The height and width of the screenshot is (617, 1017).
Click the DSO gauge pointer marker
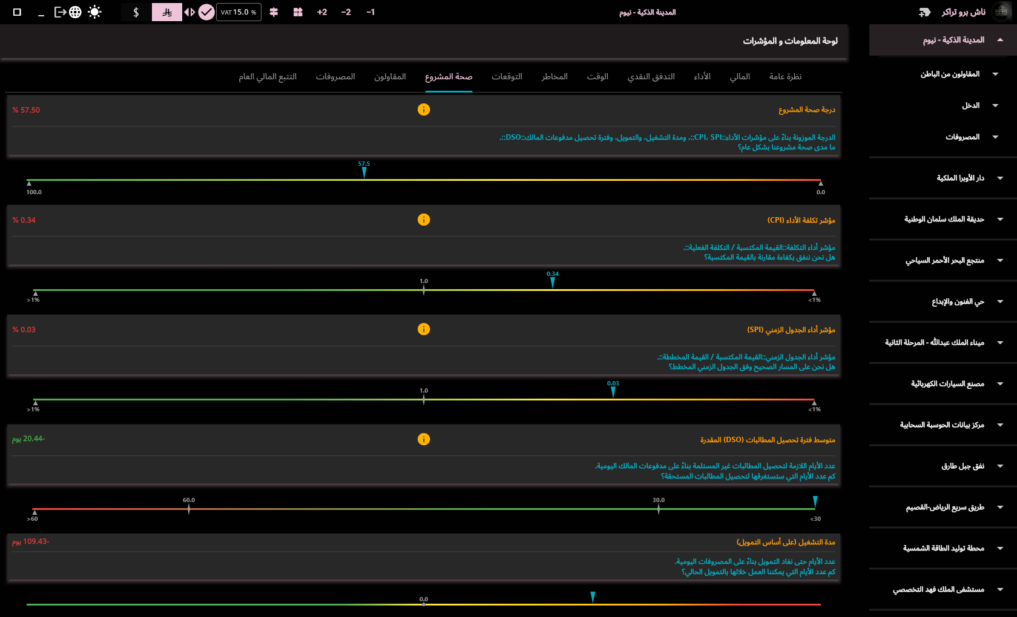[815, 501]
